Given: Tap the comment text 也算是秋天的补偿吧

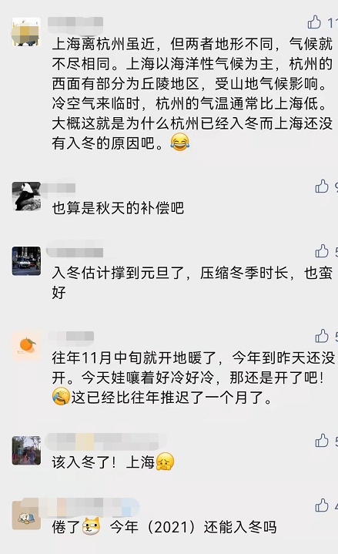Looking at the screenshot, I should [118, 208].
